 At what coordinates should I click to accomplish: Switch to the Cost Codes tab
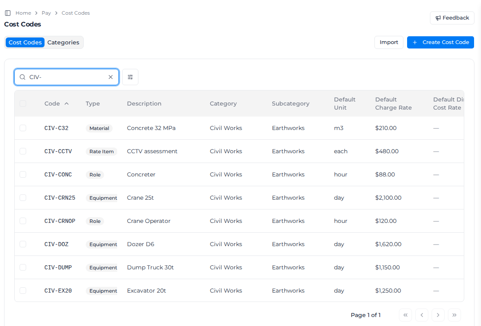pyautogui.click(x=25, y=42)
